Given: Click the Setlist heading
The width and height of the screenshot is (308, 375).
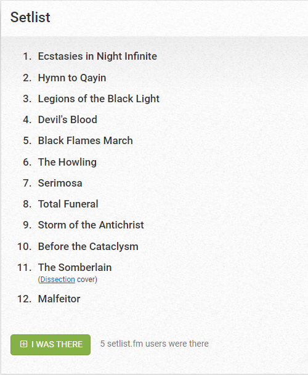Looking at the screenshot, I should [x=30, y=17].
